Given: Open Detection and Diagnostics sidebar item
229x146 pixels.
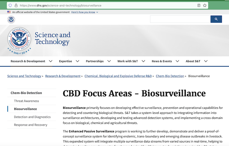Looking at the screenshot, I should click(x=32, y=117).
